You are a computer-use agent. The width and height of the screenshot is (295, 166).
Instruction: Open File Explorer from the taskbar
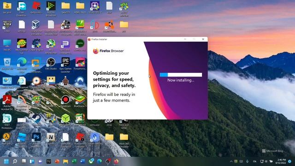pos(65,161)
